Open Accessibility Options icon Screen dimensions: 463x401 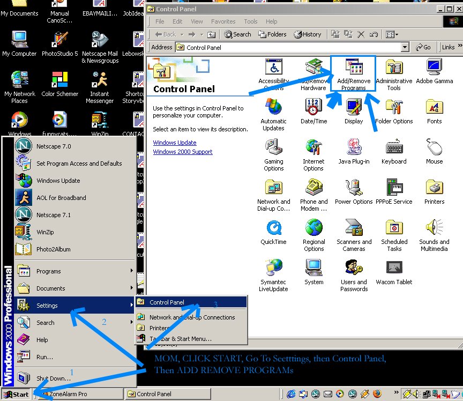[x=273, y=74]
